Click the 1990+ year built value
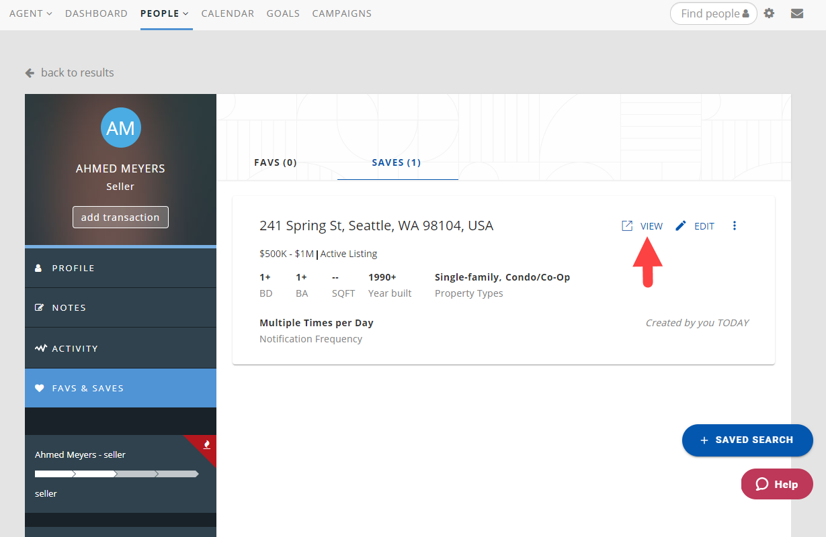This screenshot has height=537, width=826. pos(382,277)
